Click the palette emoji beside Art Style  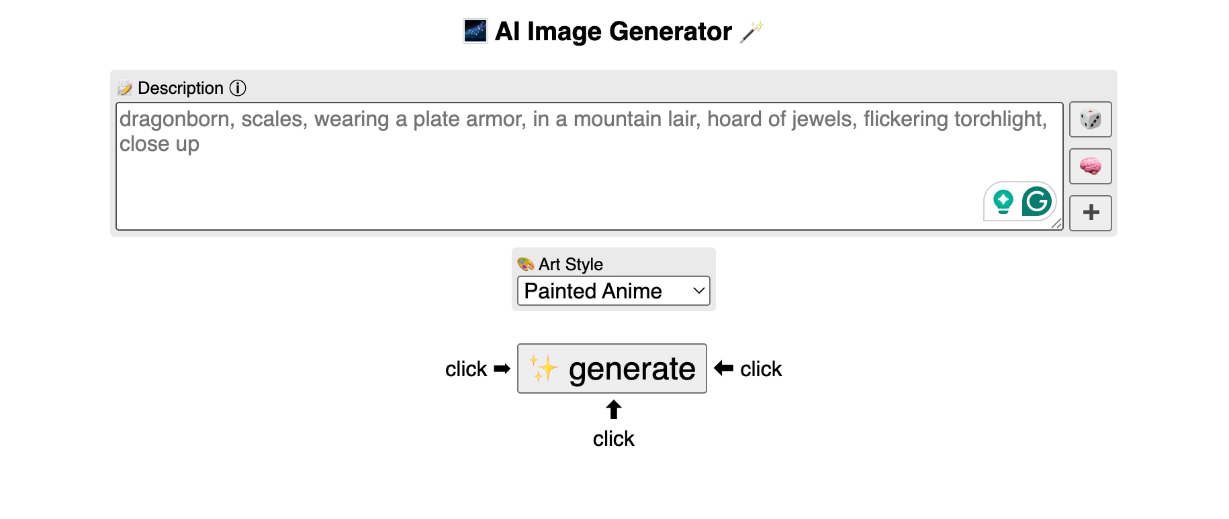pos(525,264)
